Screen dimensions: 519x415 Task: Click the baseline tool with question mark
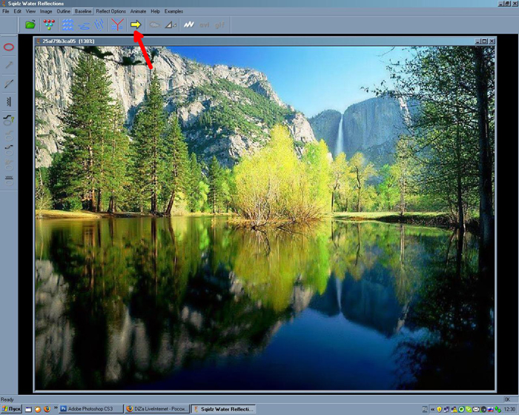pyautogui.click(x=9, y=120)
